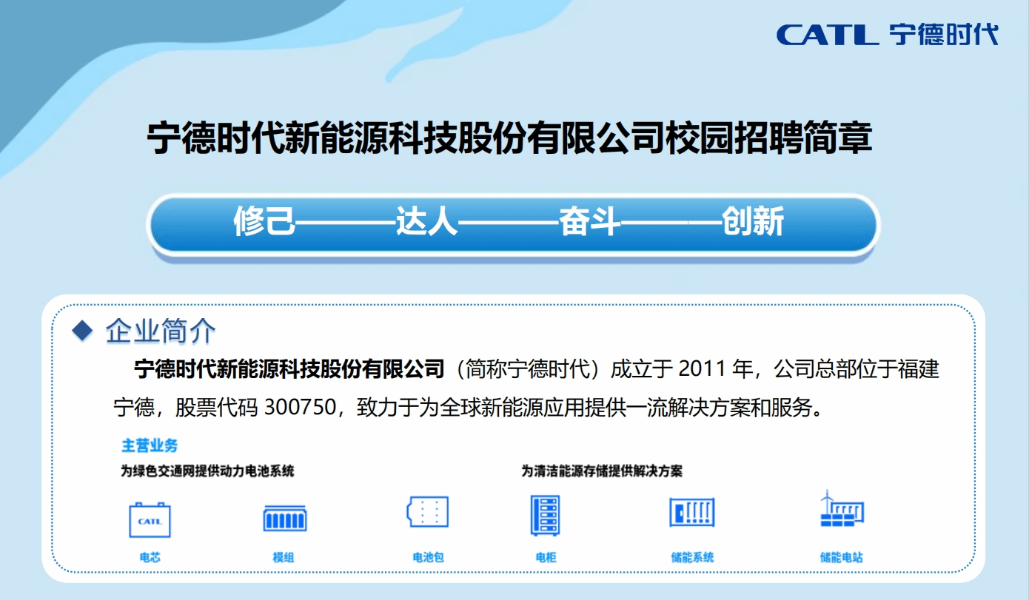This screenshot has width=1029, height=600.
Task: Click the 模组 module icon
Action: pos(285,517)
